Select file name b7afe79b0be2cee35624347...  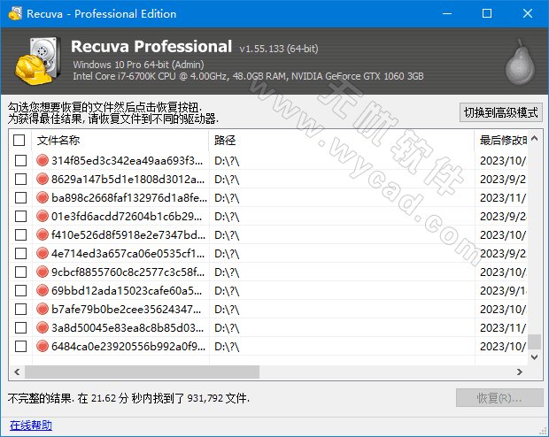click(127, 310)
